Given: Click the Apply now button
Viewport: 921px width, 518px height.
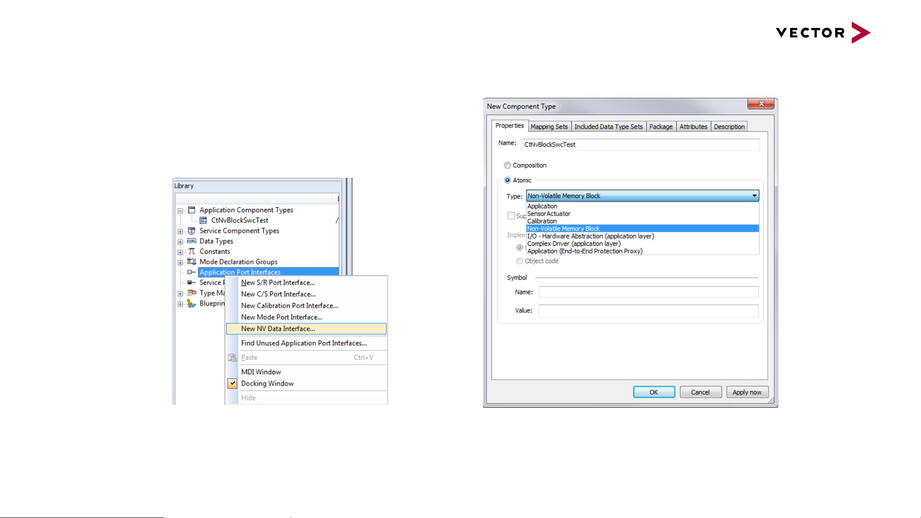Looking at the screenshot, I should coord(746,392).
